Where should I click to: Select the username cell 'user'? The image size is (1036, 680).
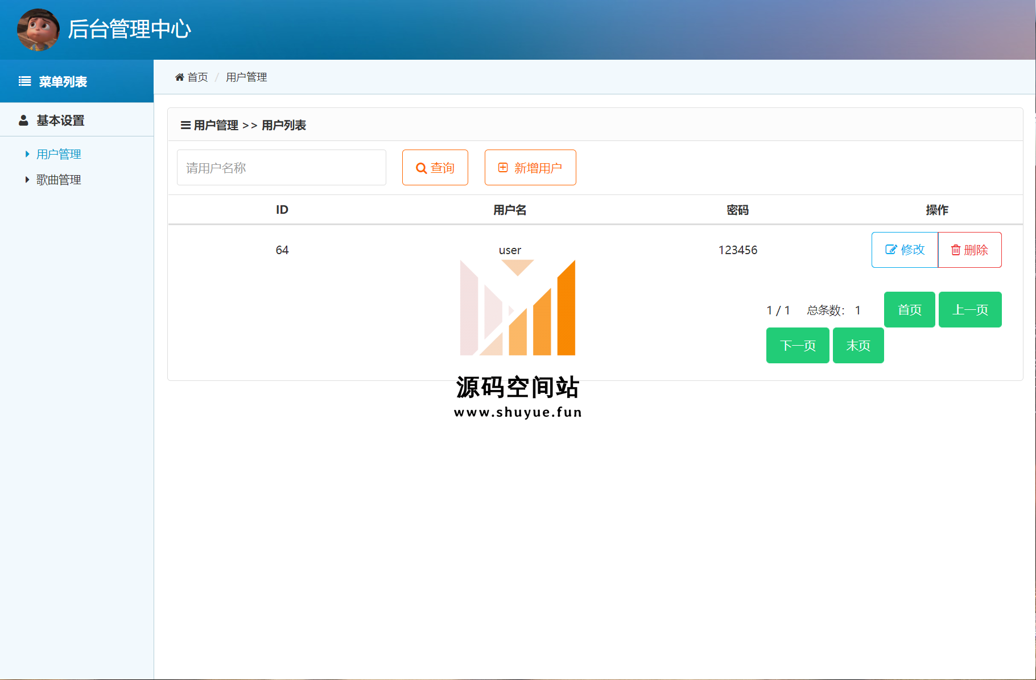[x=510, y=250]
